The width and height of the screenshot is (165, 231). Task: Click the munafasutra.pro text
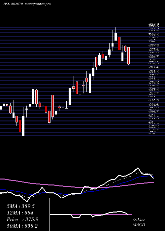coord(38,4)
